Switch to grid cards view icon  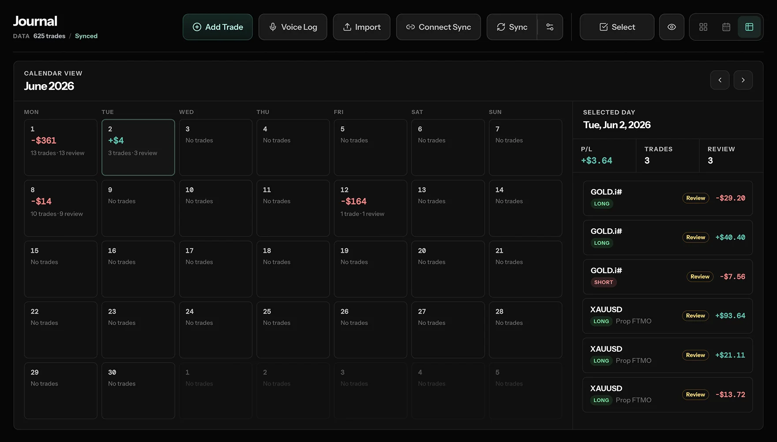703,27
